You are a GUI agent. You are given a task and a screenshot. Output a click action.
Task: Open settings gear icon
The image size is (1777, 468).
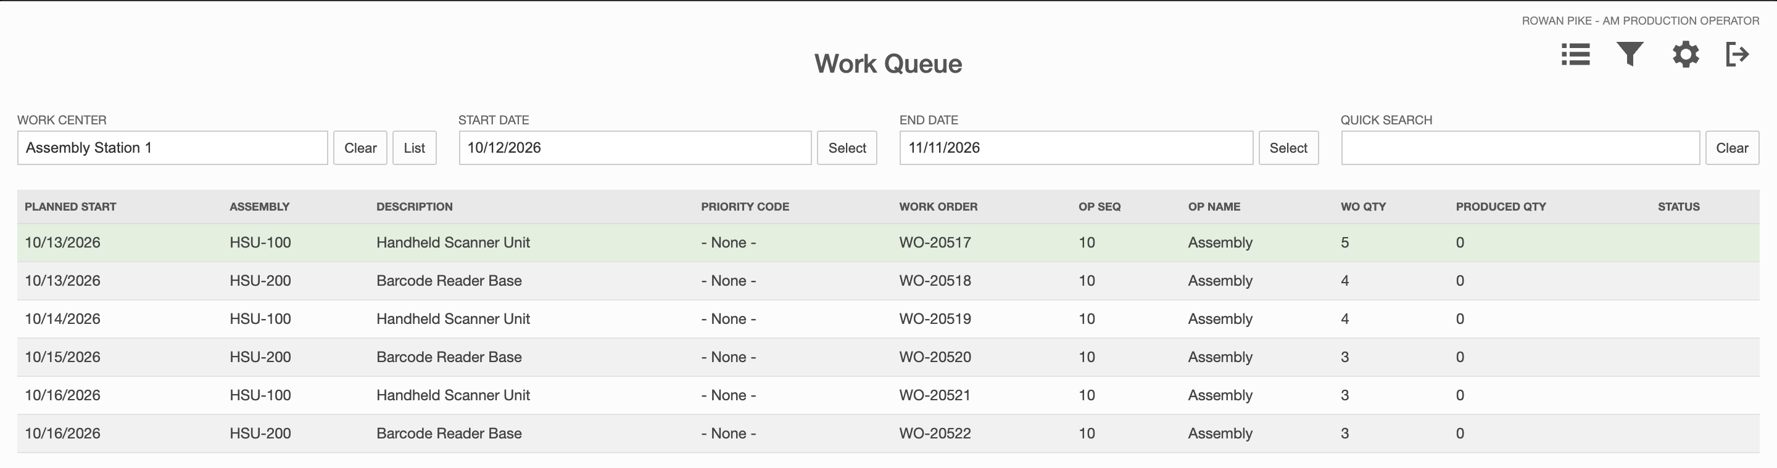(x=1685, y=54)
